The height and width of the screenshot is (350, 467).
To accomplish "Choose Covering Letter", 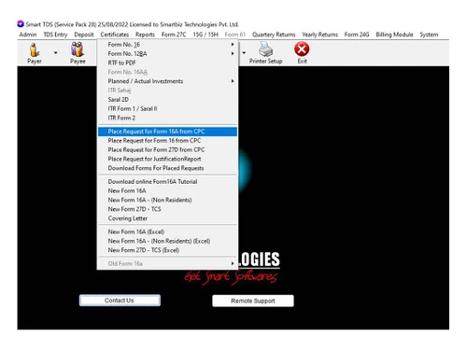I will [167, 218].
